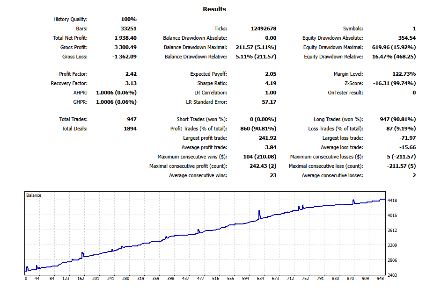Select the Sharpe Ratio value 4.19

[270, 83]
